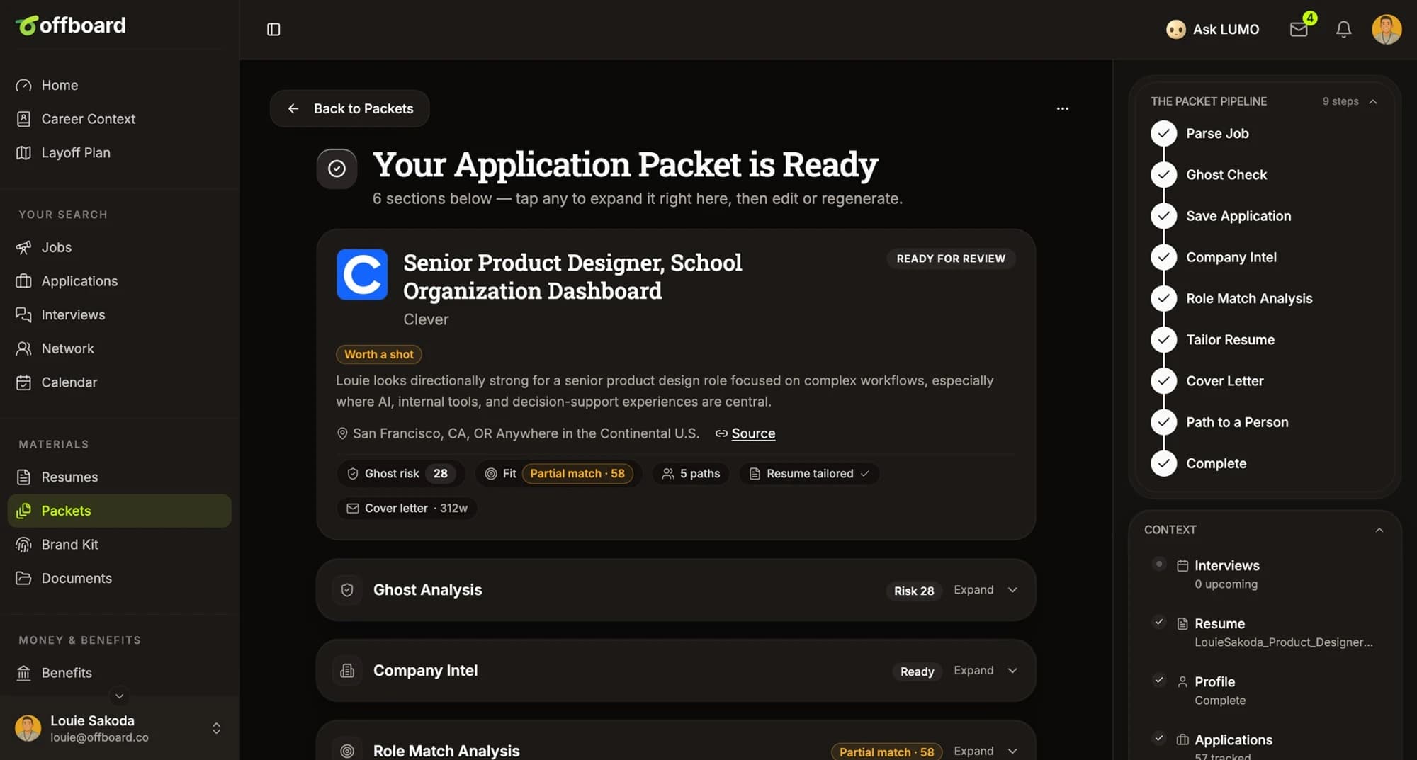
Task: Open the notifications bell
Action: [x=1343, y=29]
